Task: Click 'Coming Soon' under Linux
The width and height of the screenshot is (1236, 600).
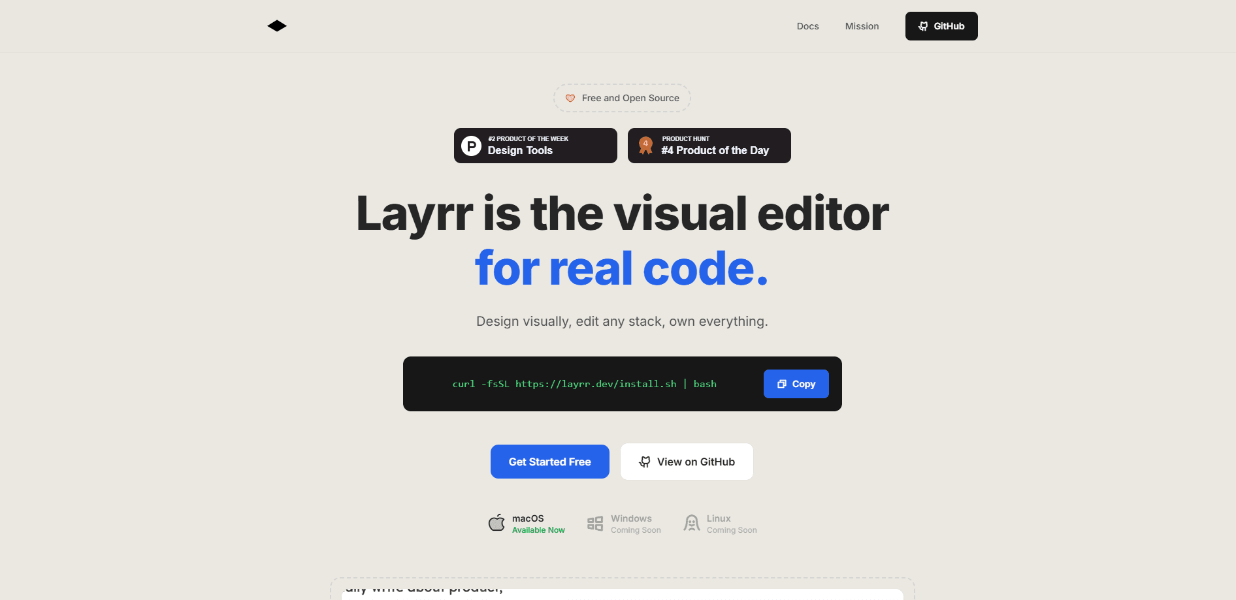Action: click(732, 530)
